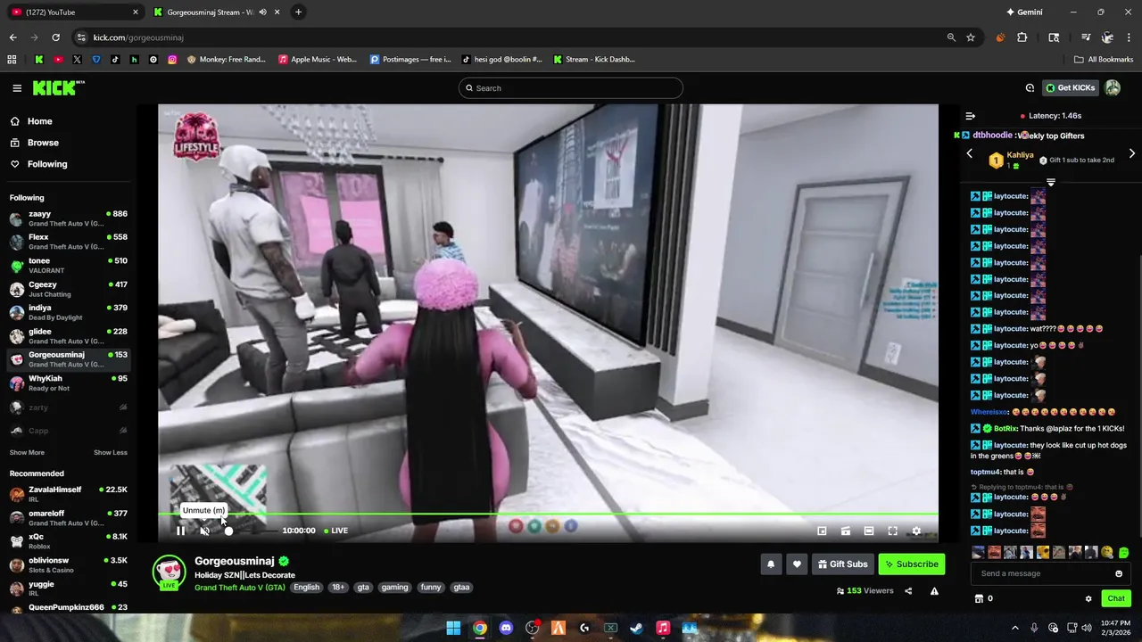Show hidden system tray icons chevron
Screen dimensions: 1142x642
click(1014, 628)
